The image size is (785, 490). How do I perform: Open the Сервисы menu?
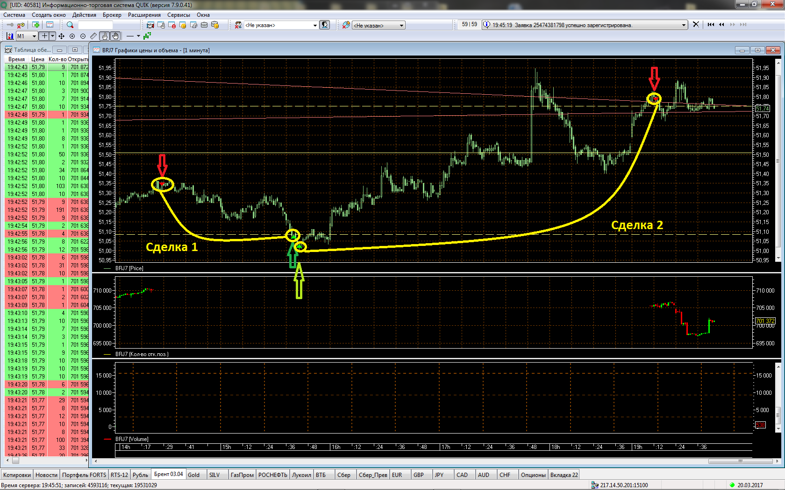click(179, 15)
